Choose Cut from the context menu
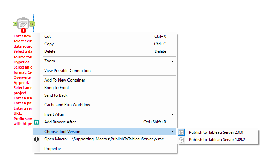This screenshot has height=160, width=265. (104, 36)
